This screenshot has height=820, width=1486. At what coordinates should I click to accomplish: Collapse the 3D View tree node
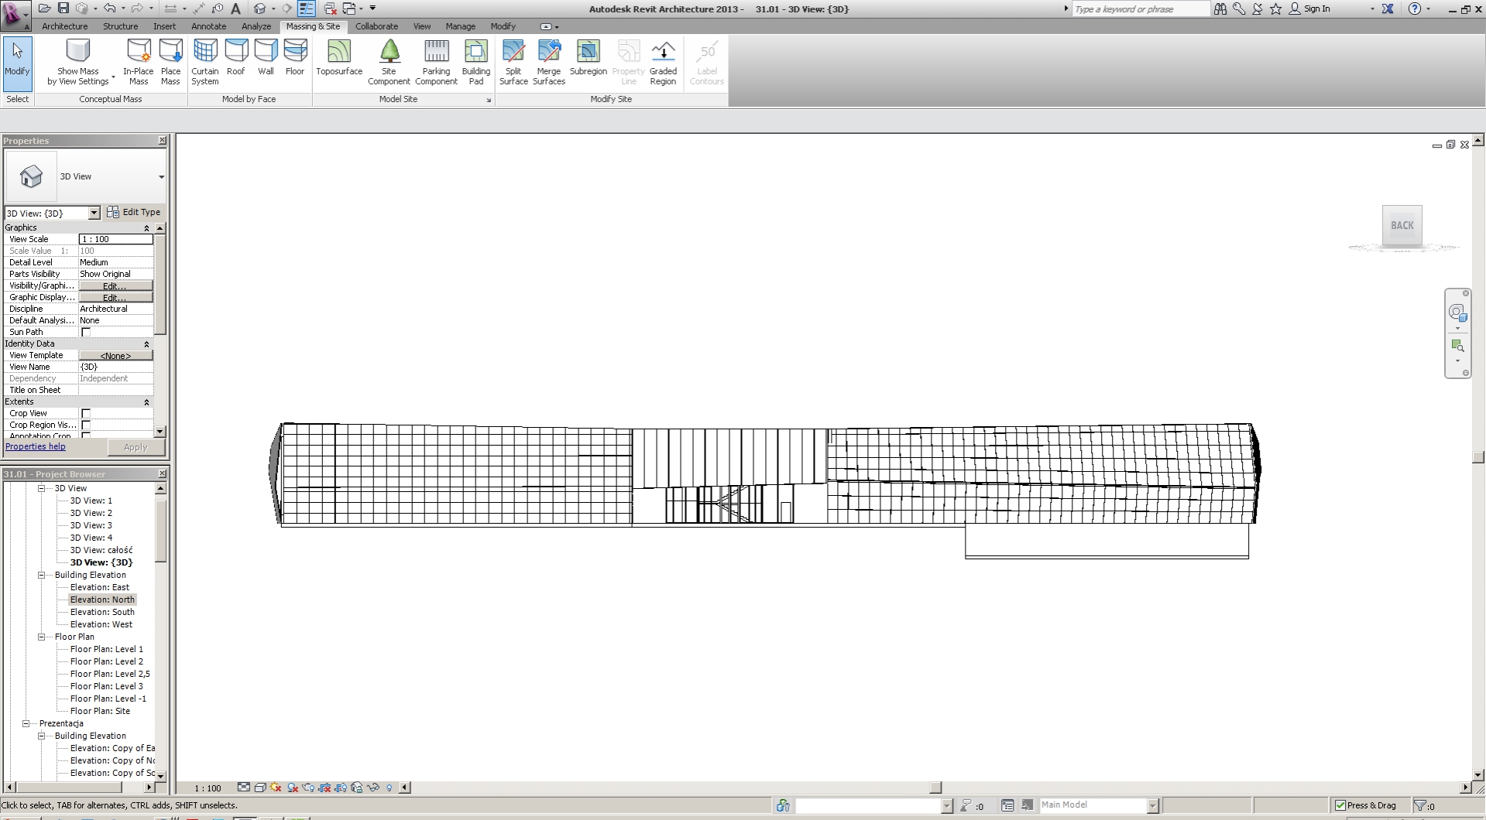42,488
